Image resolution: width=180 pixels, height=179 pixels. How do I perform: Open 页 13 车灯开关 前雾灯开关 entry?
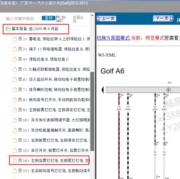[53, 150]
